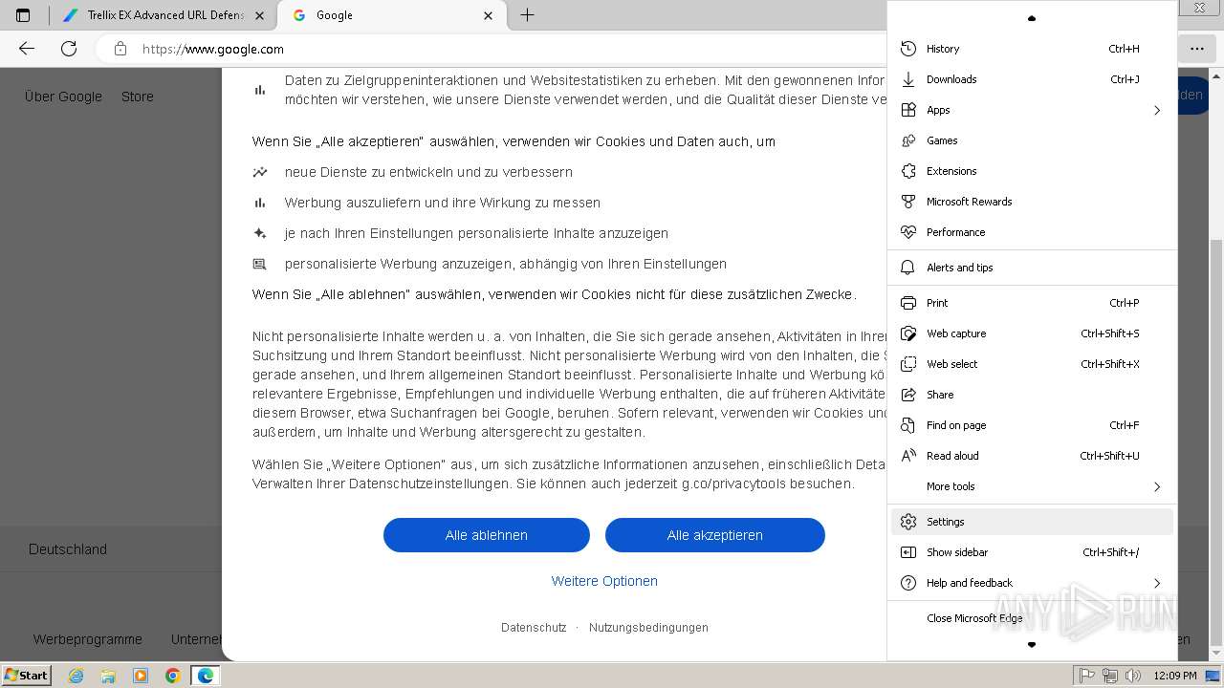This screenshot has height=688, width=1224.
Task: Expand the More tools submenu arrow
Action: [x=1156, y=486]
